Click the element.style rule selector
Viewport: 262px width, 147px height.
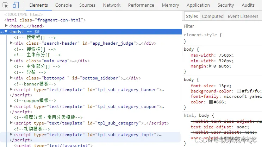200,35
